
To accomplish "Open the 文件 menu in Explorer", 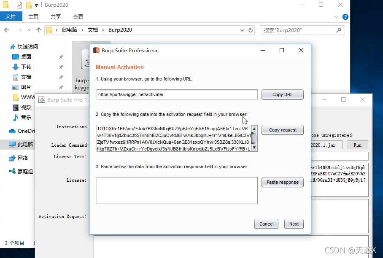I will [11, 16].
